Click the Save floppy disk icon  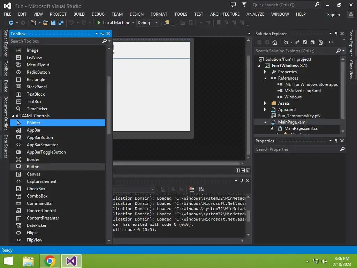click(x=53, y=23)
